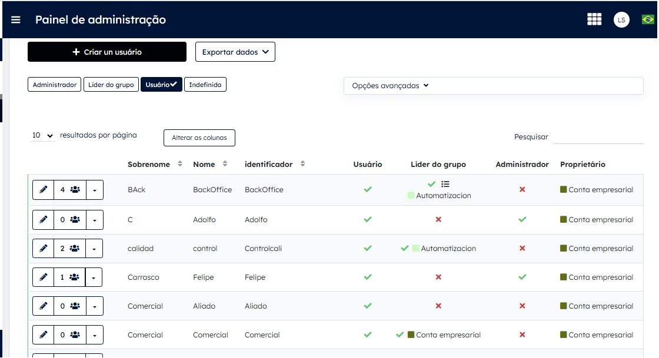This screenshot has width=659, height=358.
Task: Edit the Comercial Comercial user with pencil
Action: [x=44, y=335]
